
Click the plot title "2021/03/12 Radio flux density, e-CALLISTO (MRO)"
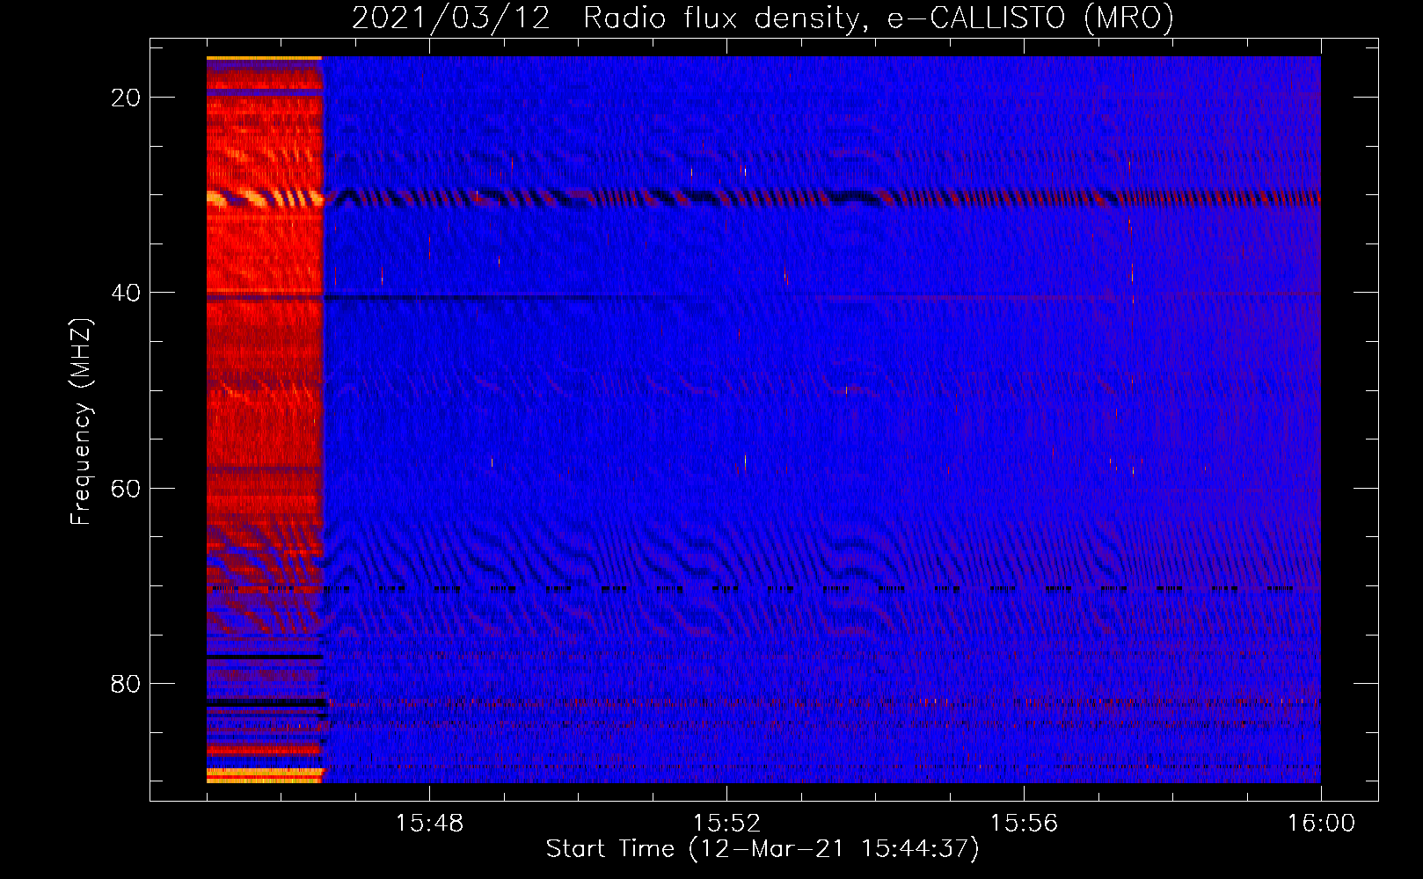pos(763,18)
